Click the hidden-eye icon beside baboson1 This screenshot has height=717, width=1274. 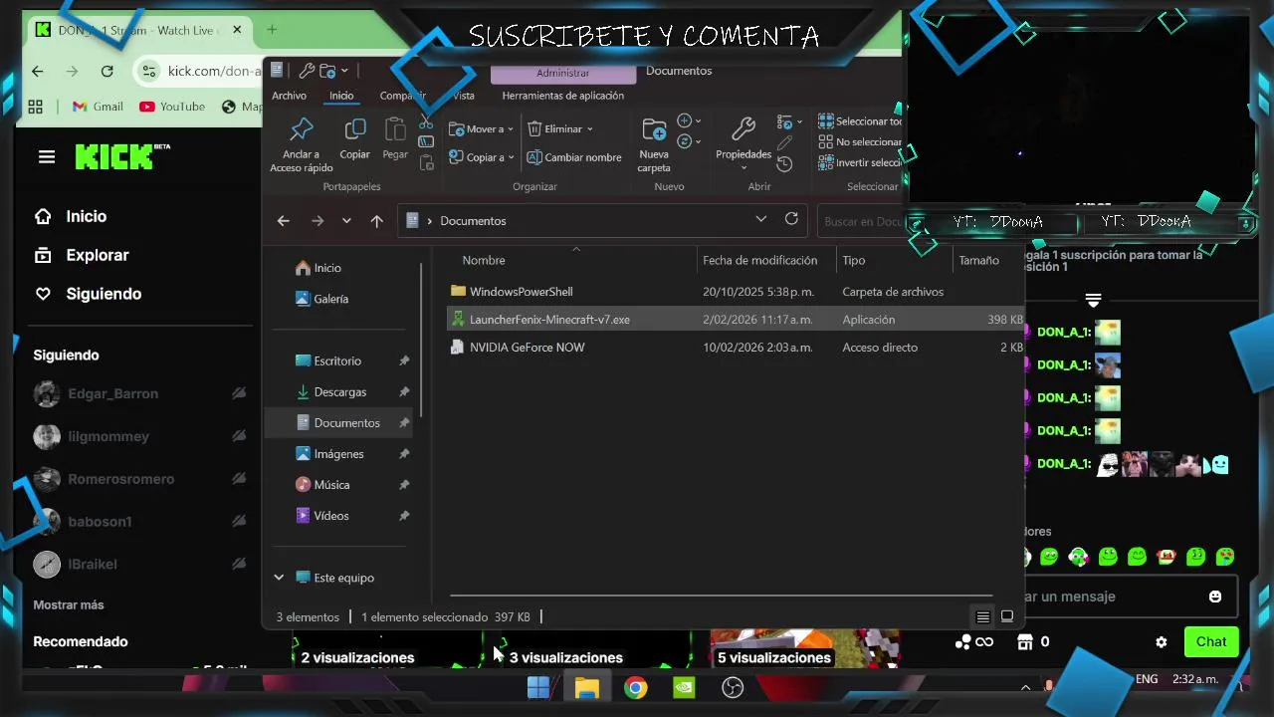pyautogui.click(x=239, y=521)
